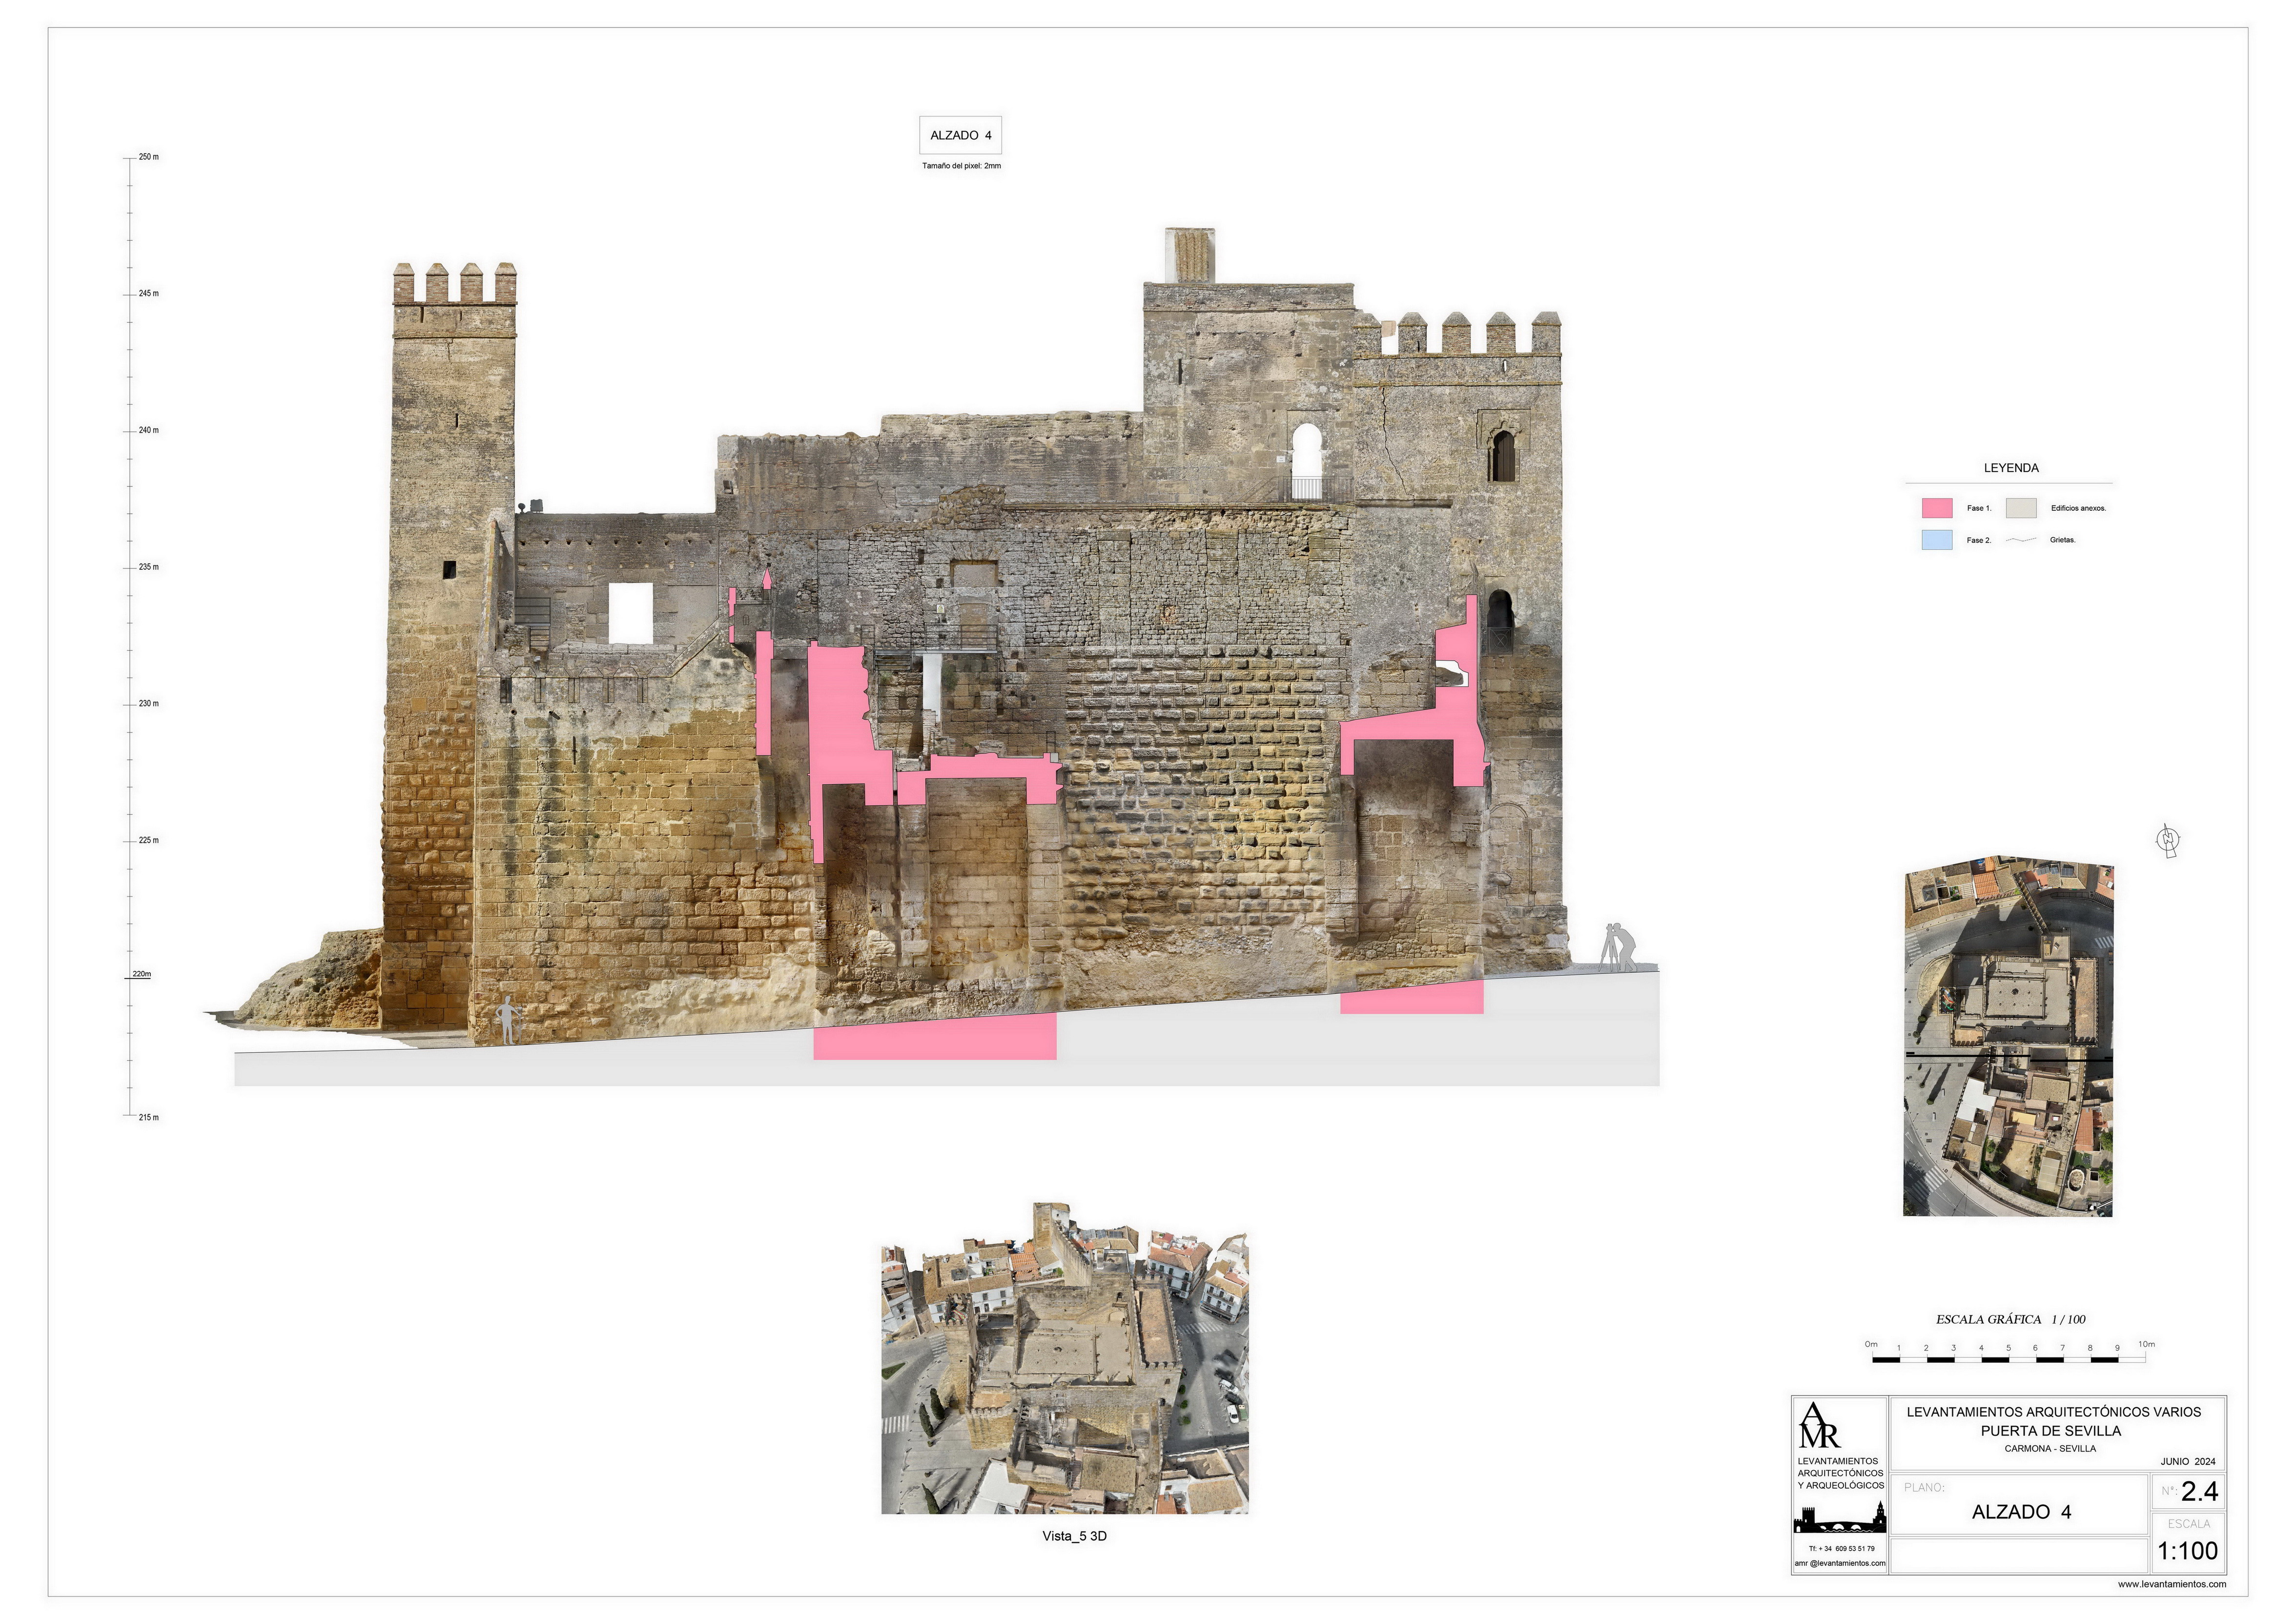
Task: Click the north arrow compass symbol
Action: click(2168, 839)
